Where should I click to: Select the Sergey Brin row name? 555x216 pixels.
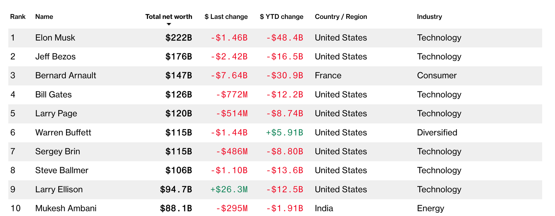(57, 151)
